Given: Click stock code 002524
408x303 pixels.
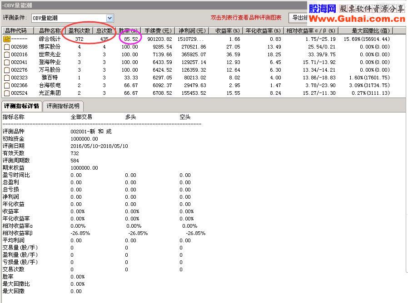Looking at the screenshot, I should [19, 93].
